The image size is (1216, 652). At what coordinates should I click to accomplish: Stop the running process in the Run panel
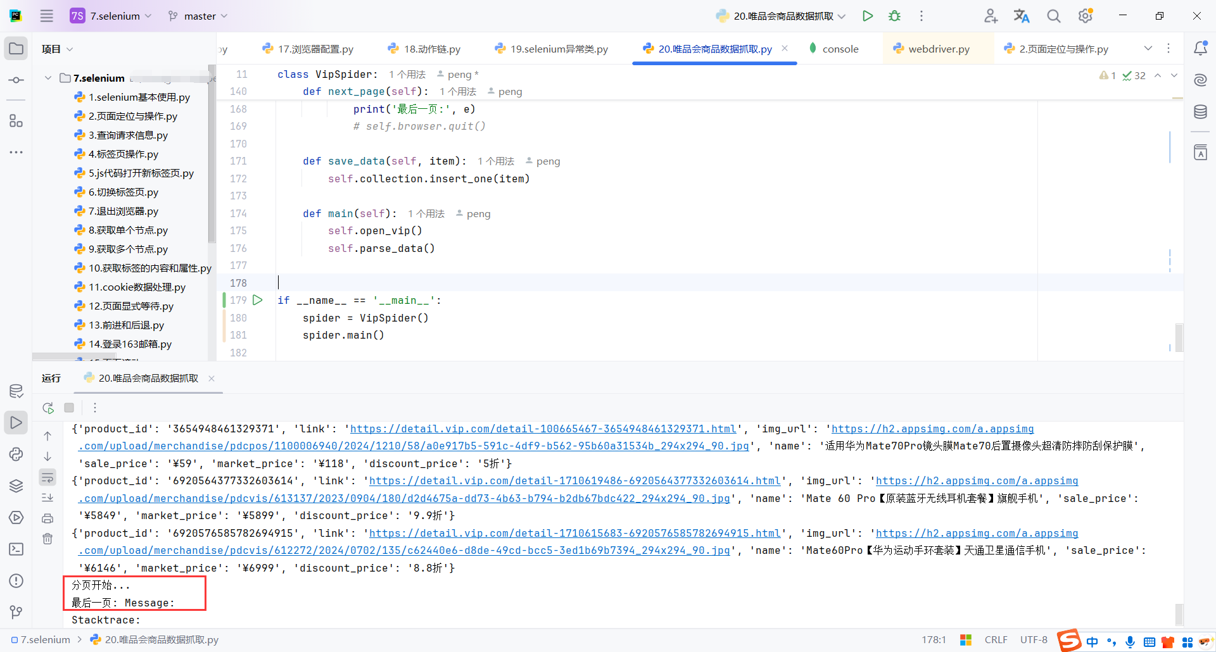[69, 408]
